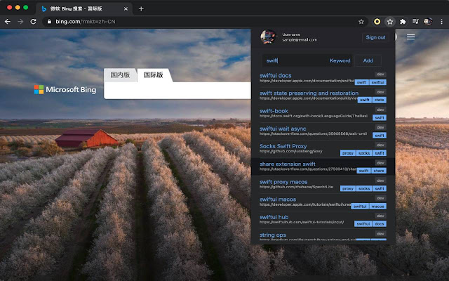Viewport: 449px width, 281px height.
Task: Open the 'swiftui macos' bookmark
Action: coord(278,199)
